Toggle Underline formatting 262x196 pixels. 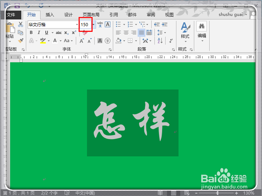(x=47, y=33)
